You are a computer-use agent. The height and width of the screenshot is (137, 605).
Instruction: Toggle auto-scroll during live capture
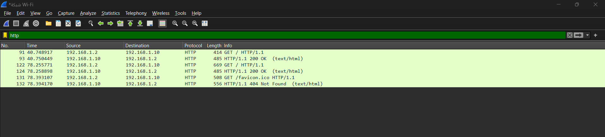click(150, 23)
